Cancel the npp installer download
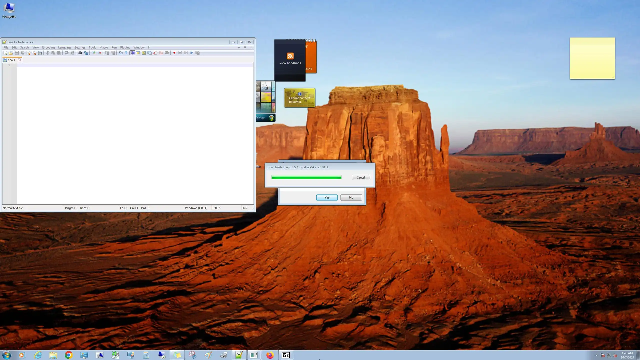 point(361,177)
